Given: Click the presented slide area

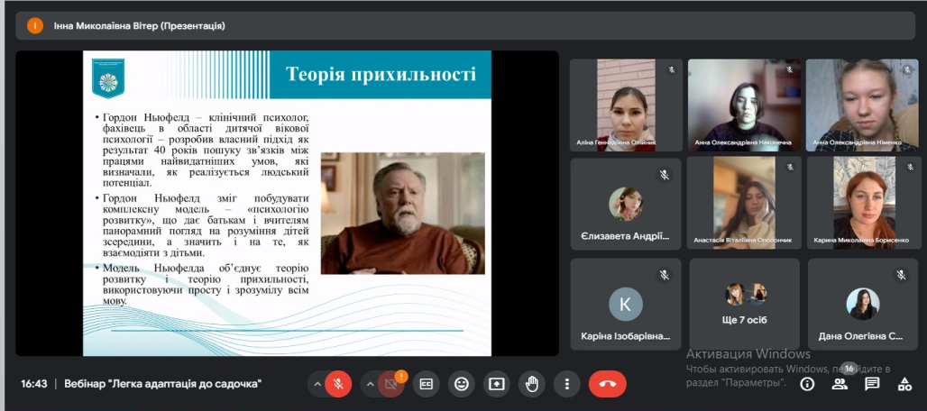Looking at the screenshot, I should pos(287,203).
